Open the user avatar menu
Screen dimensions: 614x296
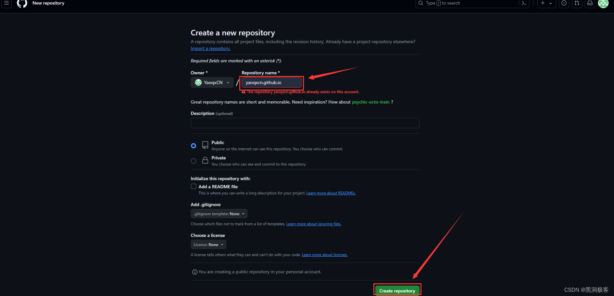pos(603,3)
